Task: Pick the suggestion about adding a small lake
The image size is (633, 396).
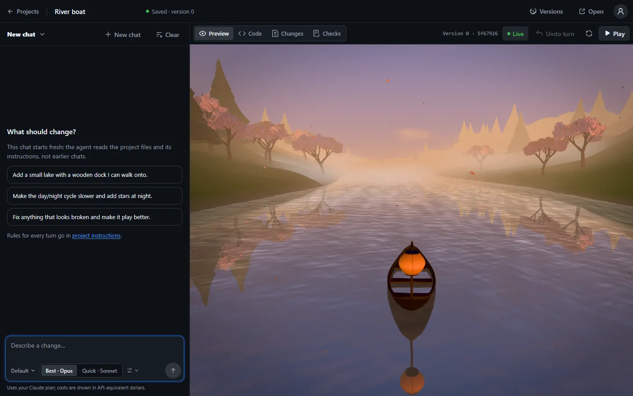Action: point(95,175)
